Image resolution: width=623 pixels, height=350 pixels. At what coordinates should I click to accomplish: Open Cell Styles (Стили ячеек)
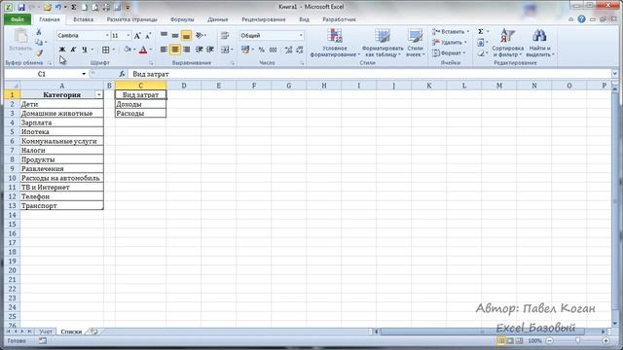pos(416,43)
